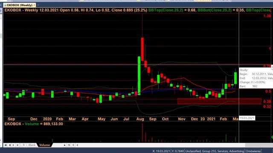Click the large green August candlestick

tap(139, 76)
